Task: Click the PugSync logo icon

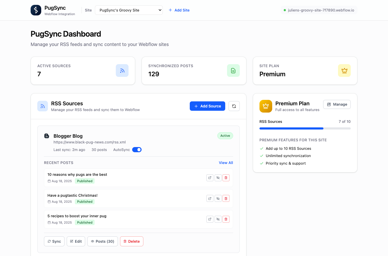Action: coord(36,10)
